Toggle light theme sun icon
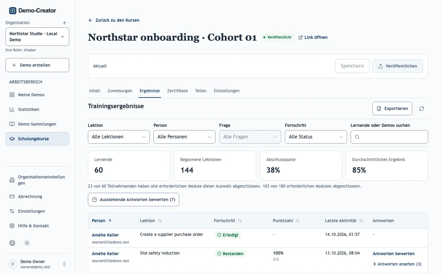 27,243
